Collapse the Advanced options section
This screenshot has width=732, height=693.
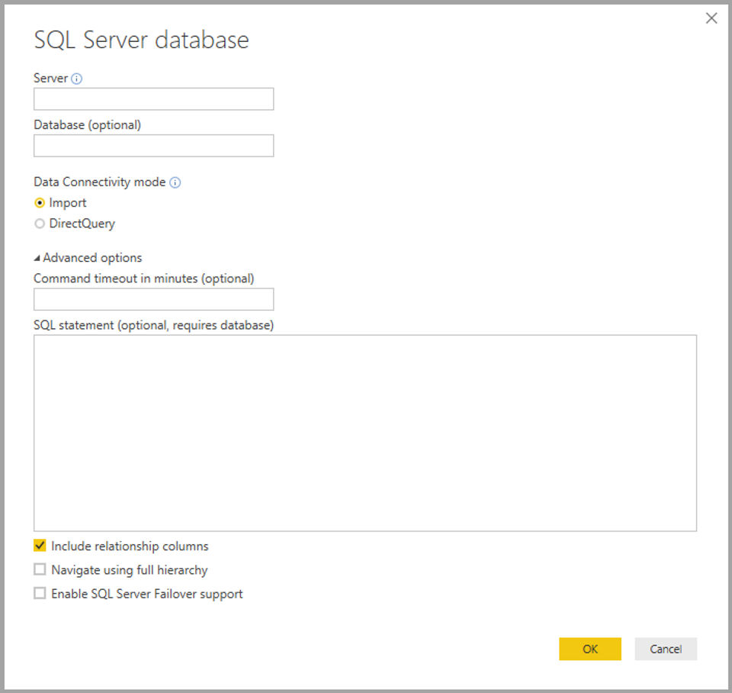tap(38, 258)
